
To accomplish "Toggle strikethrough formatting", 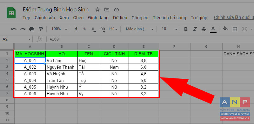I will tap(204, 29).
